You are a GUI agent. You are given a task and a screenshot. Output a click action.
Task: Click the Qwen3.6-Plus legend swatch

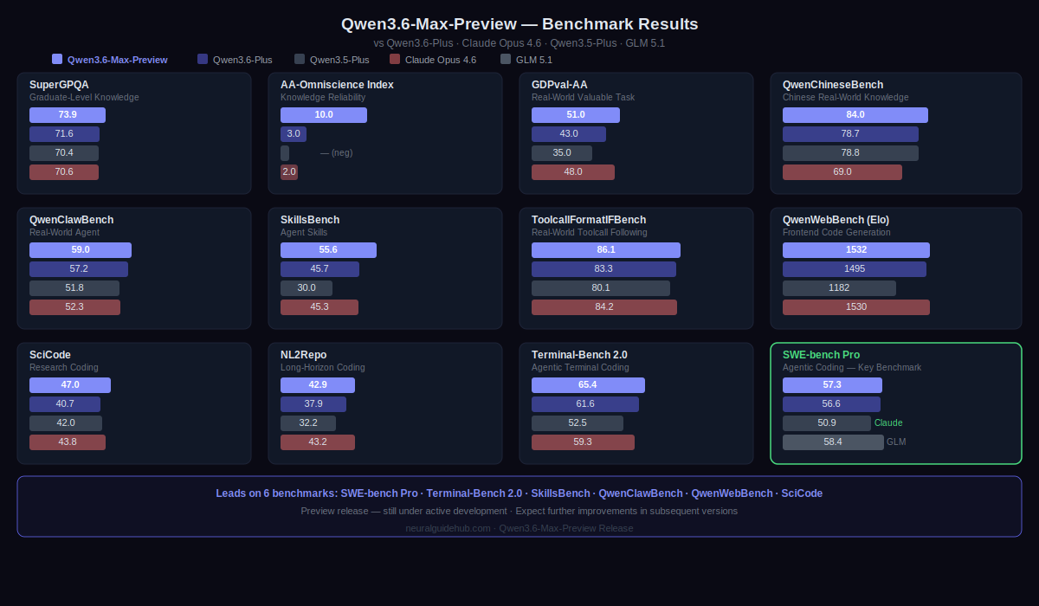[203, 60]
